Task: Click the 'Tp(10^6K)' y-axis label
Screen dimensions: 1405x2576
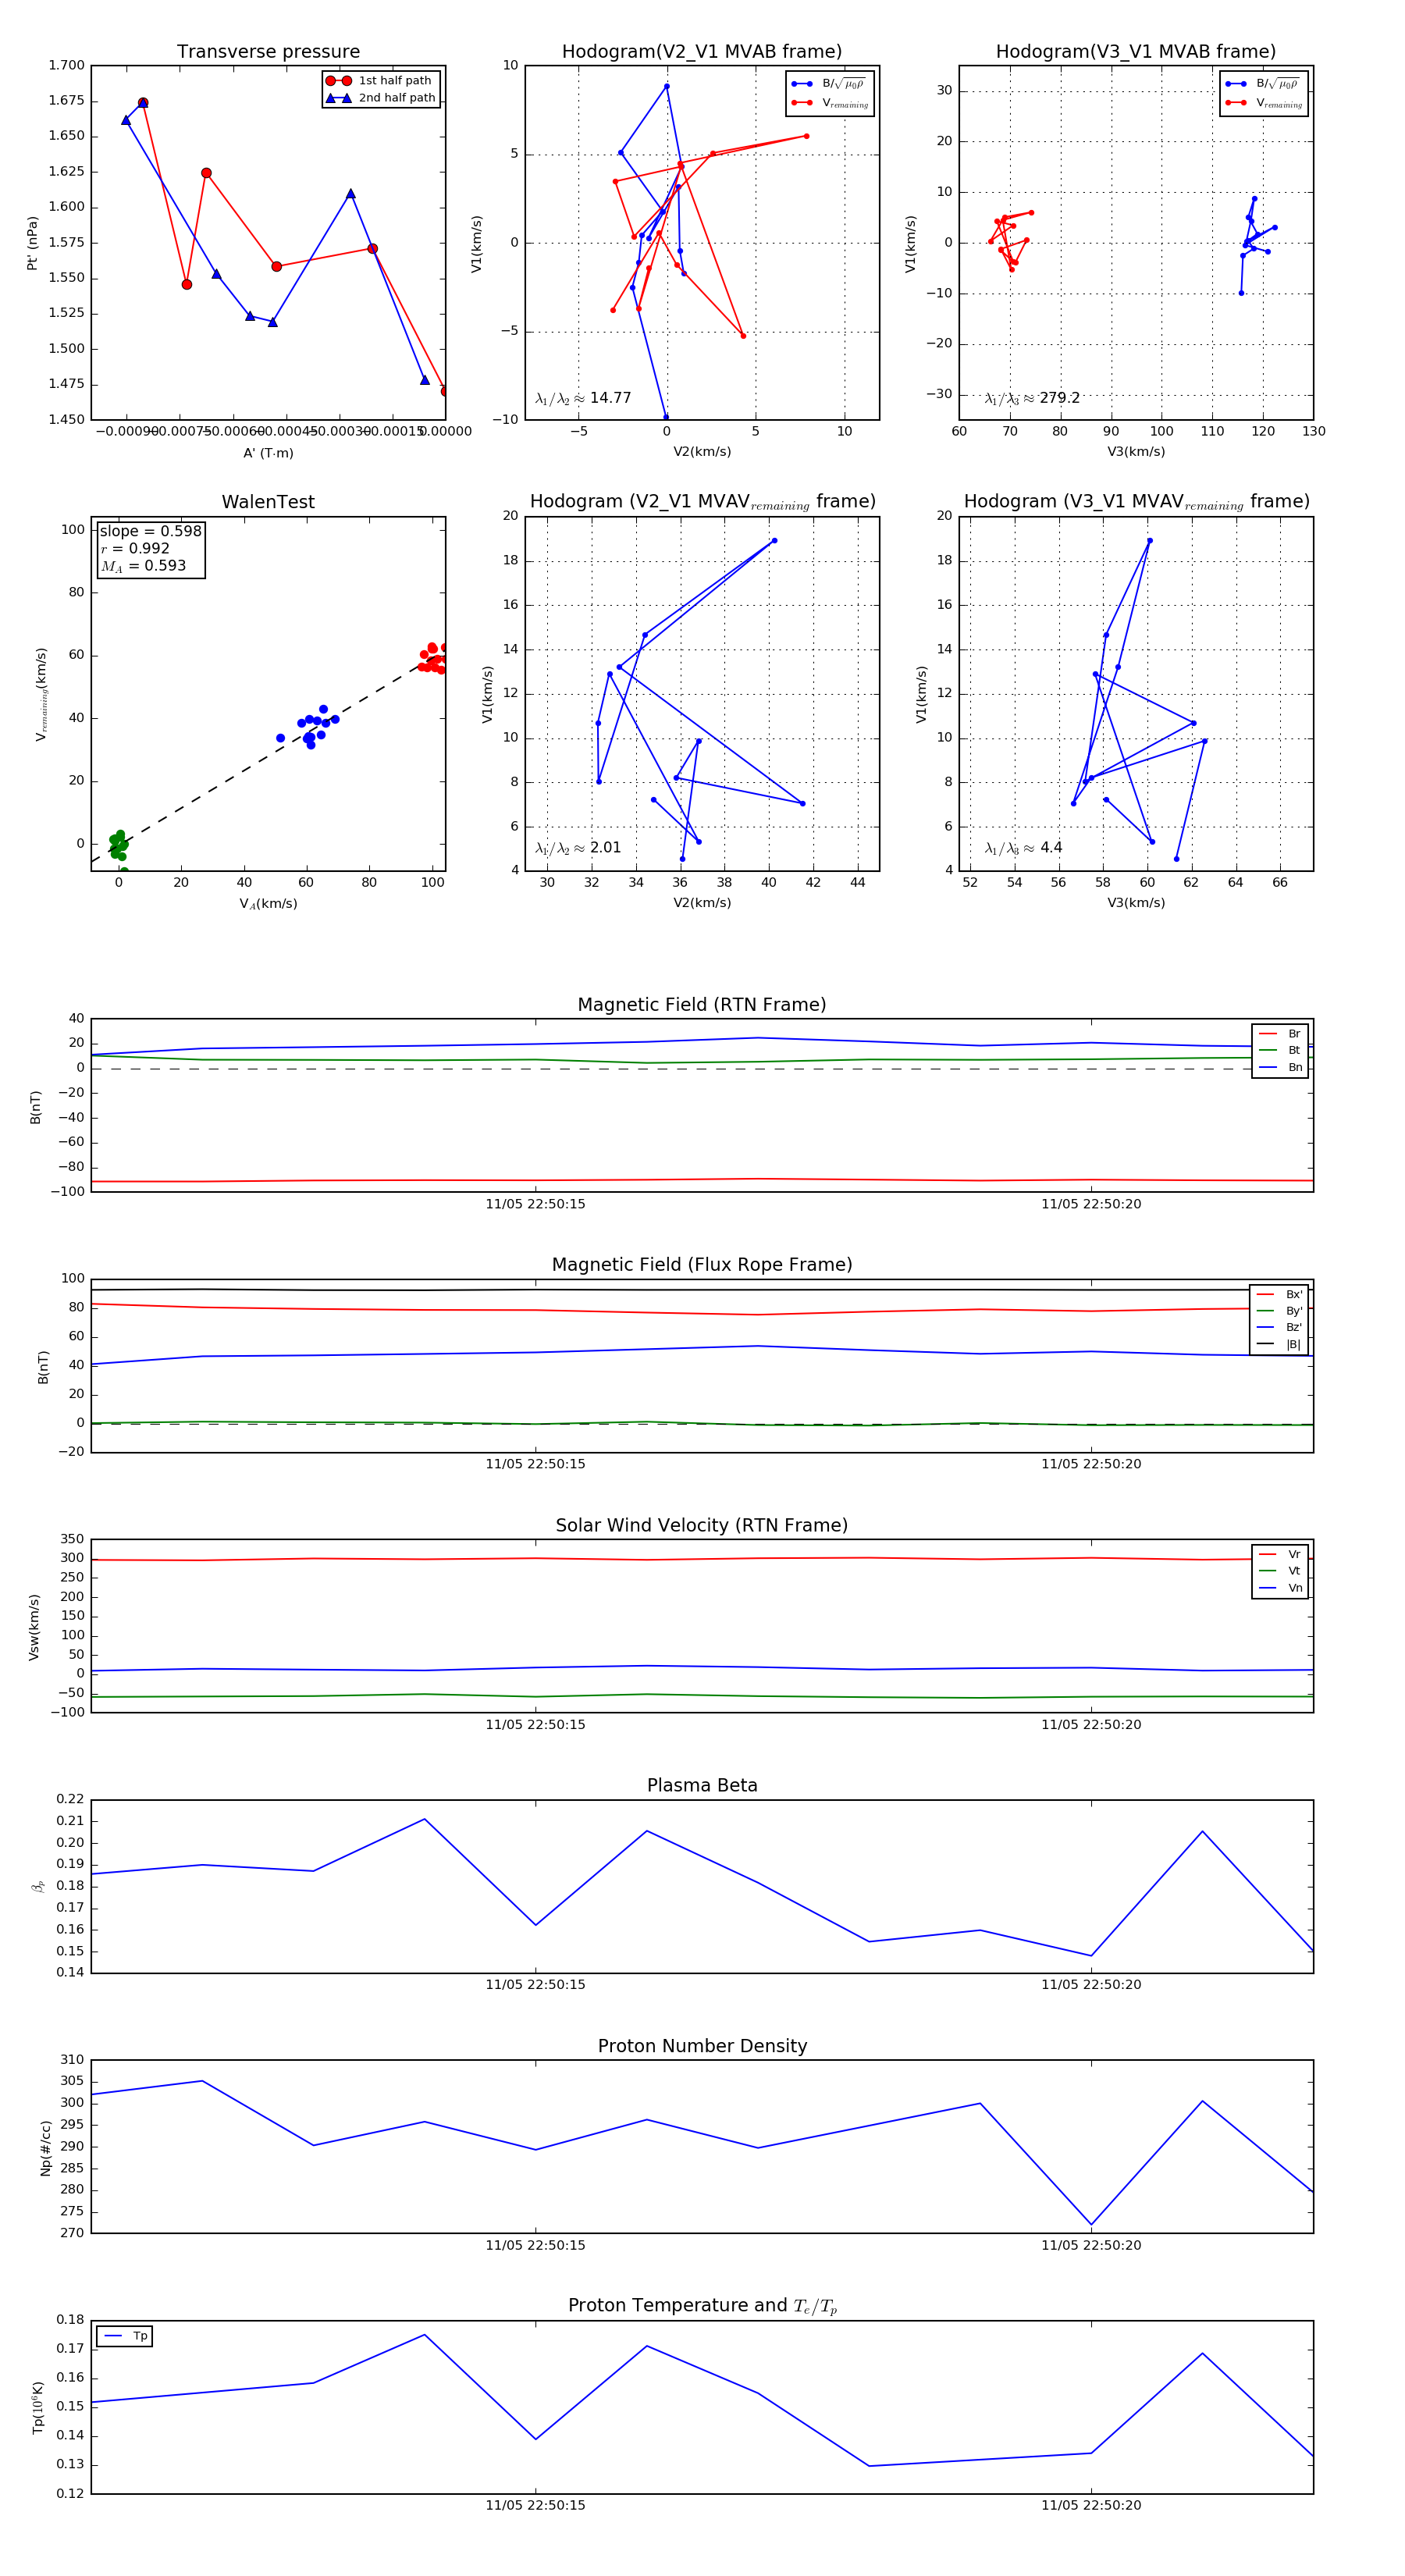Action: [38, 2408]
